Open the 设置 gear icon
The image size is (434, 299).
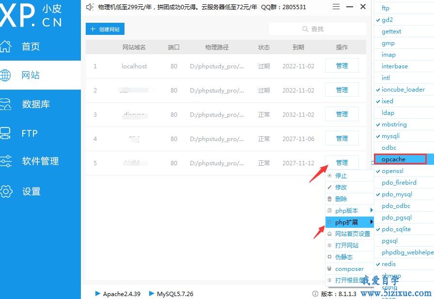pos(6,191)
